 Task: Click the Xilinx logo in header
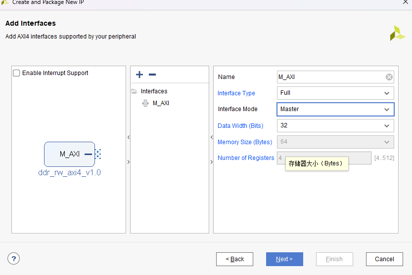(397, 33)
